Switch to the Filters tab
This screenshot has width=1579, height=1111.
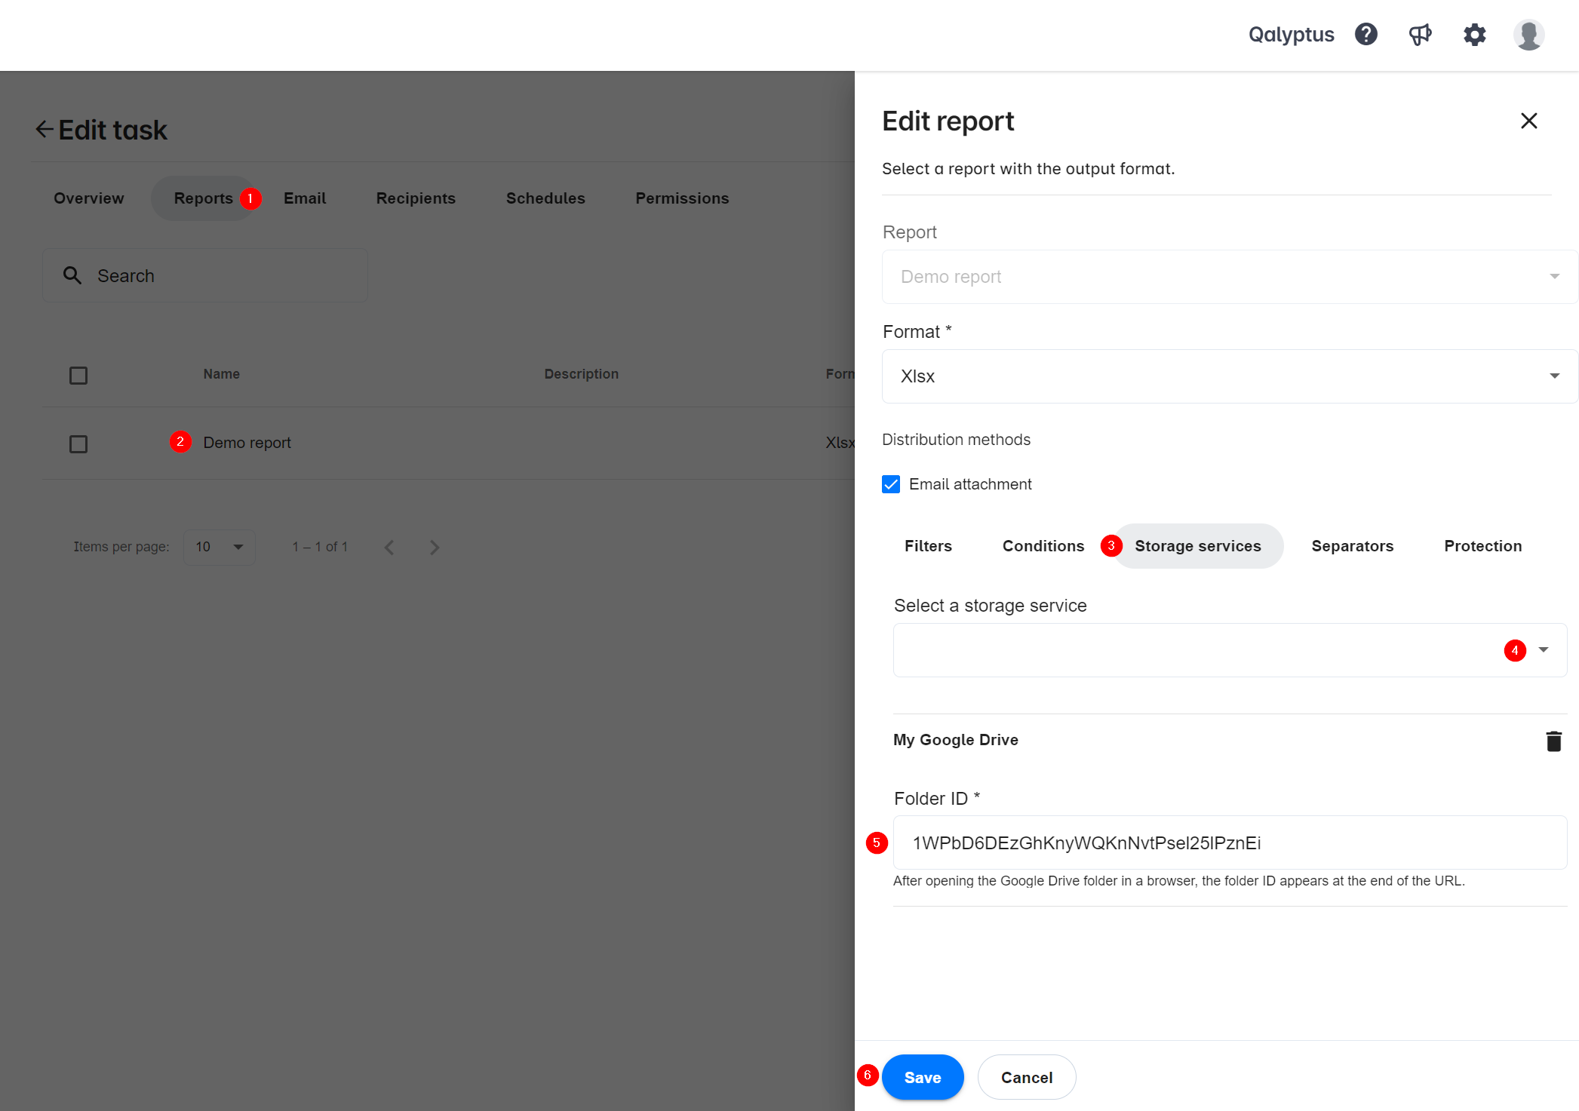pyautogui.click(x=927, y=546)
